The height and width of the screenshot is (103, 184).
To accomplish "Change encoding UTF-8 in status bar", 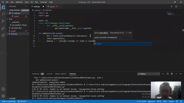I will (159, 101).
